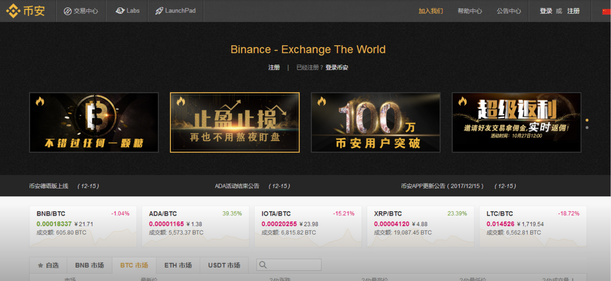Click the flame icon on the 止盈止损 banner

pos(181,101)
